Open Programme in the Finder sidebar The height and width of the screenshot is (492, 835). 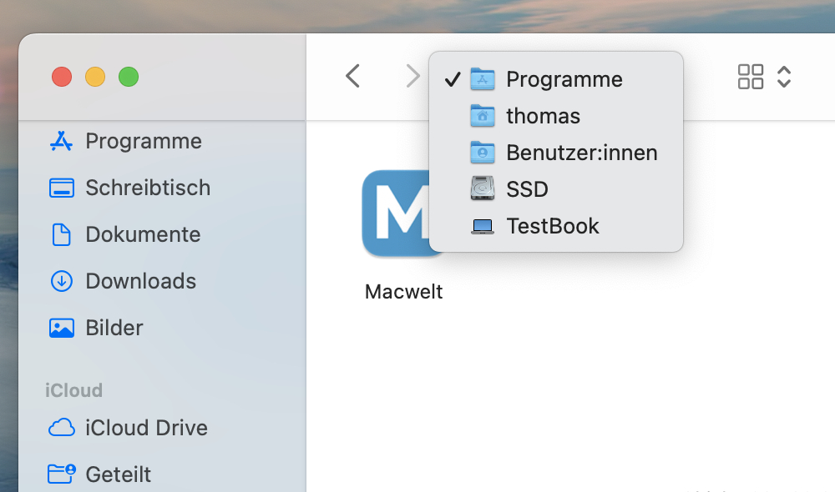(x=126, y=141)
